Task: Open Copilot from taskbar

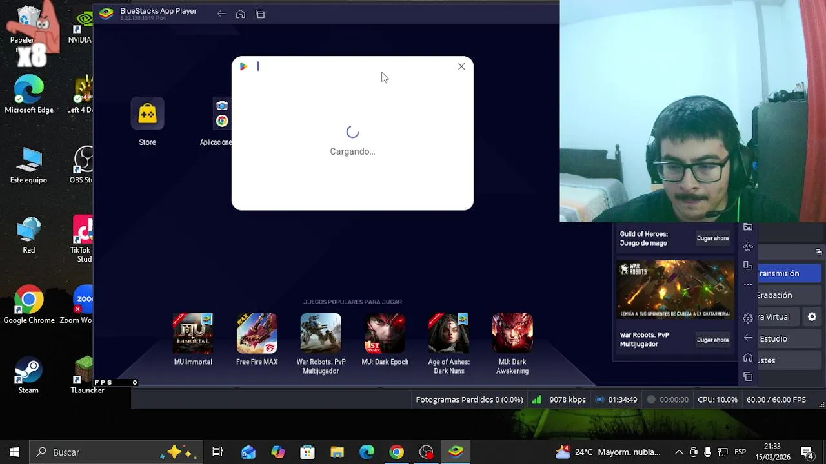Action: (x=278, y=452)
